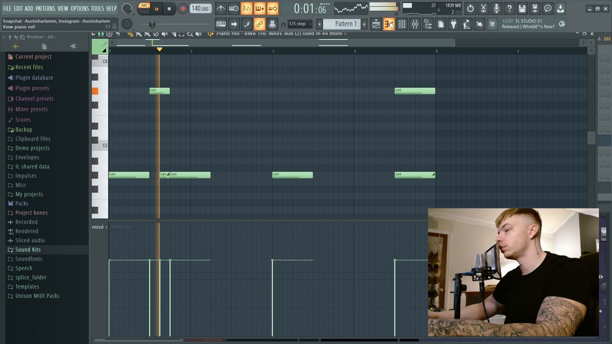Open the EDIT menu
Viewport: 612px width, 344px height.
pos(18,9)
